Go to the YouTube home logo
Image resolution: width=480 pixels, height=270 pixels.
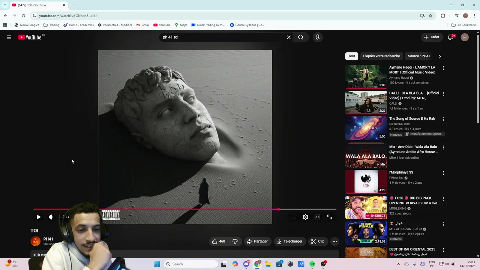click(x=30, y=37)
